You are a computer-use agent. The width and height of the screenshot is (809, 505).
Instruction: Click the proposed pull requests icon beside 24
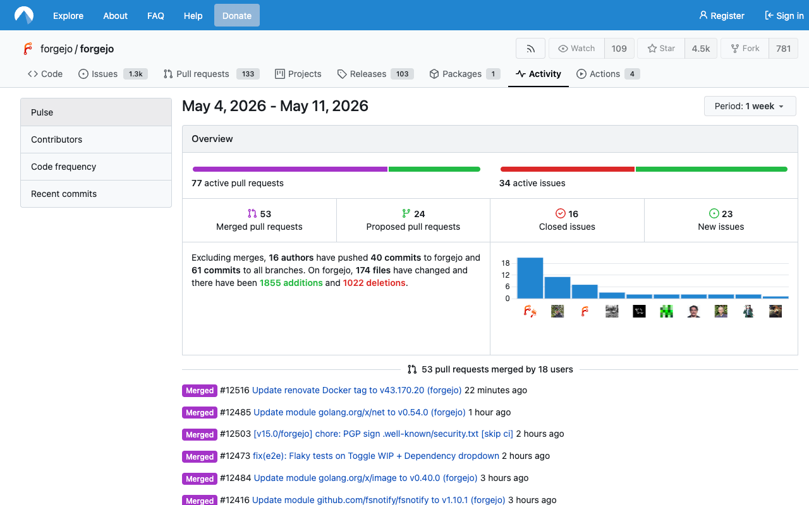click(x=406, y=213)
